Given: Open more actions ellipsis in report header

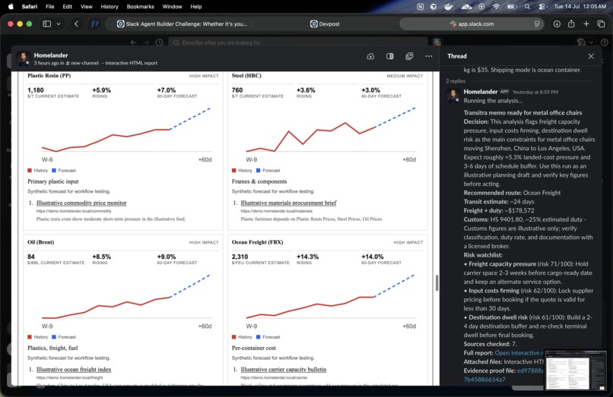Looking at the screenshot, I should tap(429, 56).
